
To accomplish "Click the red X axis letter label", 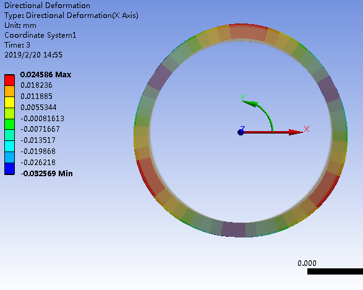I will click(307, 129).
